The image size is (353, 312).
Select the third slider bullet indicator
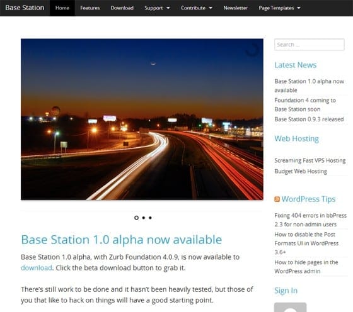[x=151, y=218]
